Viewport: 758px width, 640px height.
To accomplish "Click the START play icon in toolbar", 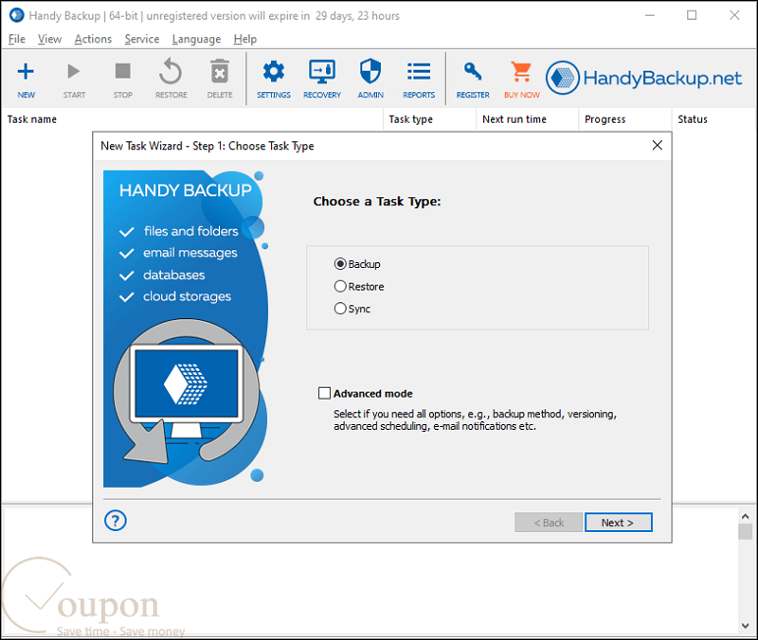I will (x=74, y=72).
